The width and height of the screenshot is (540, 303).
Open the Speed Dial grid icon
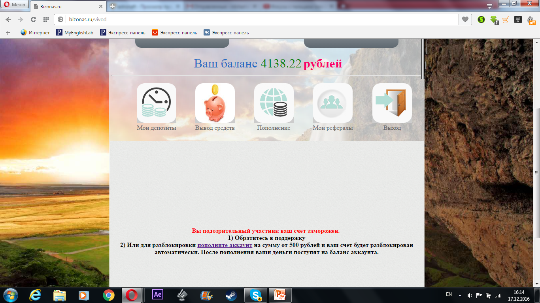point(46,19)
